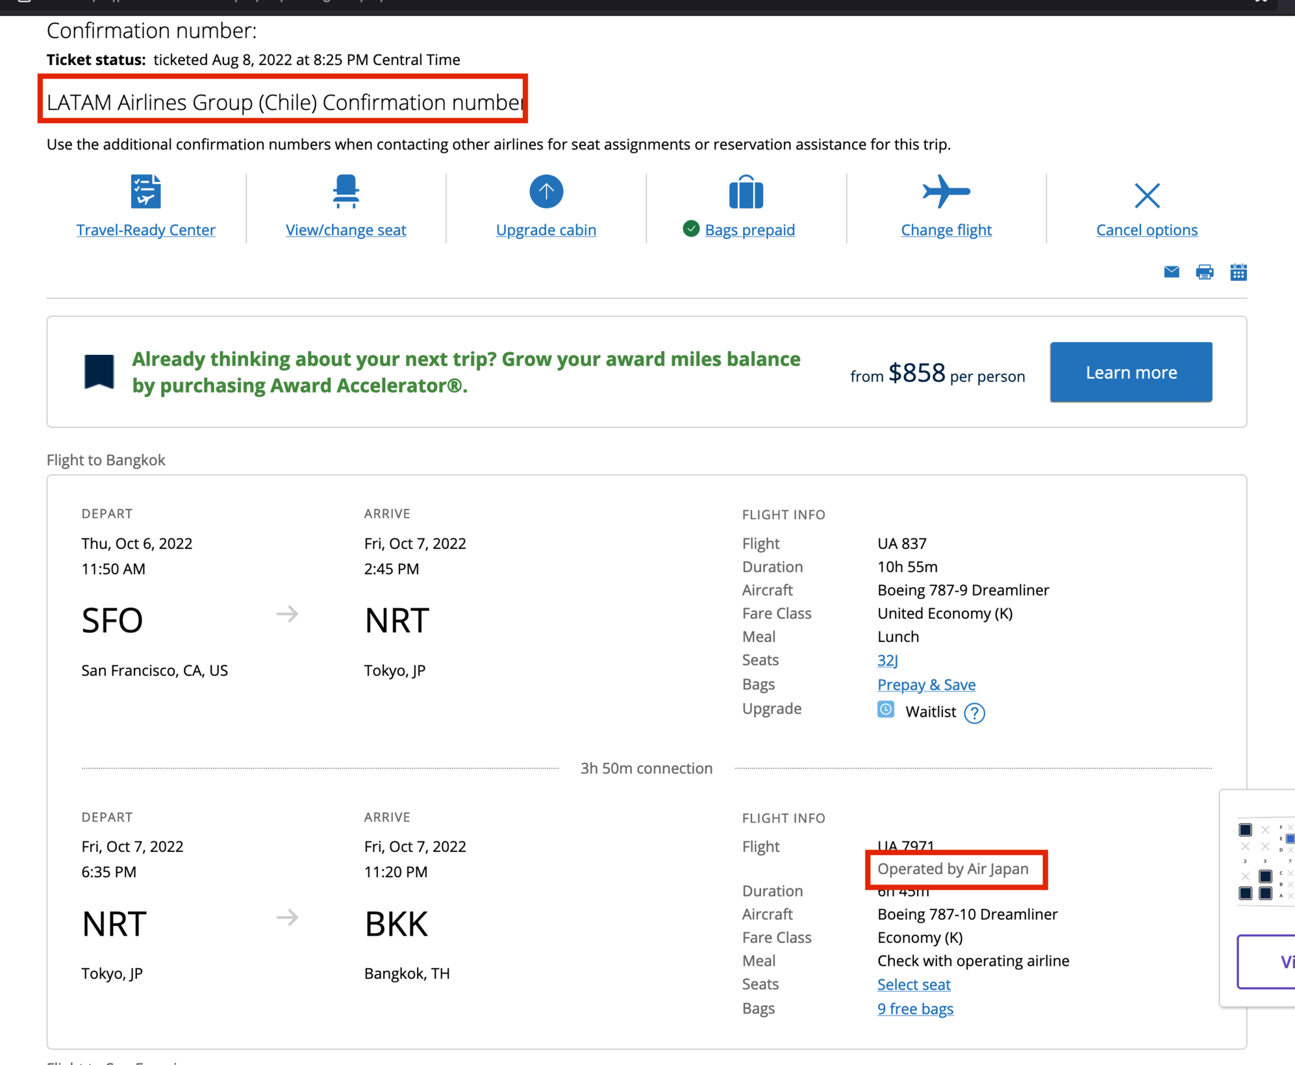Screen dimensions: 1295x1065
Task: Add trip to calendar via calendar icon
Action: click(1238, 272)
